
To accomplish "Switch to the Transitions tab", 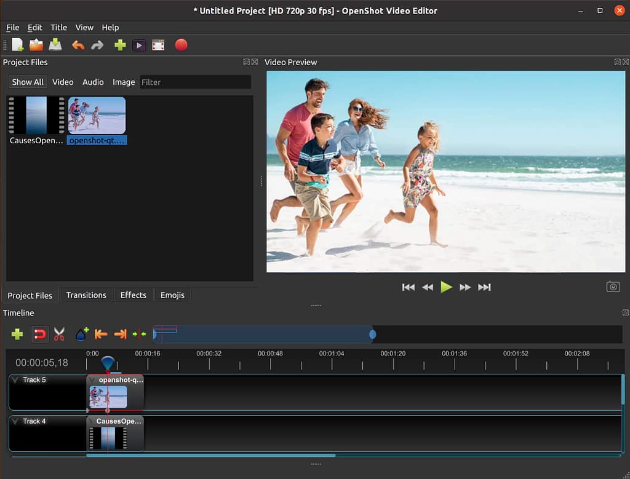I will (86, 295).
